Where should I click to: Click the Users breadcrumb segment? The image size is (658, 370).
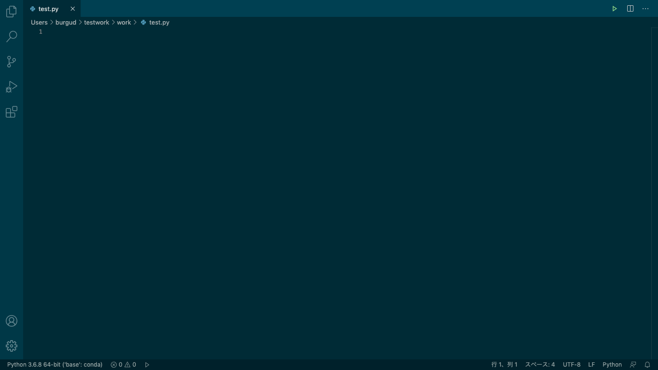[39, 22]
